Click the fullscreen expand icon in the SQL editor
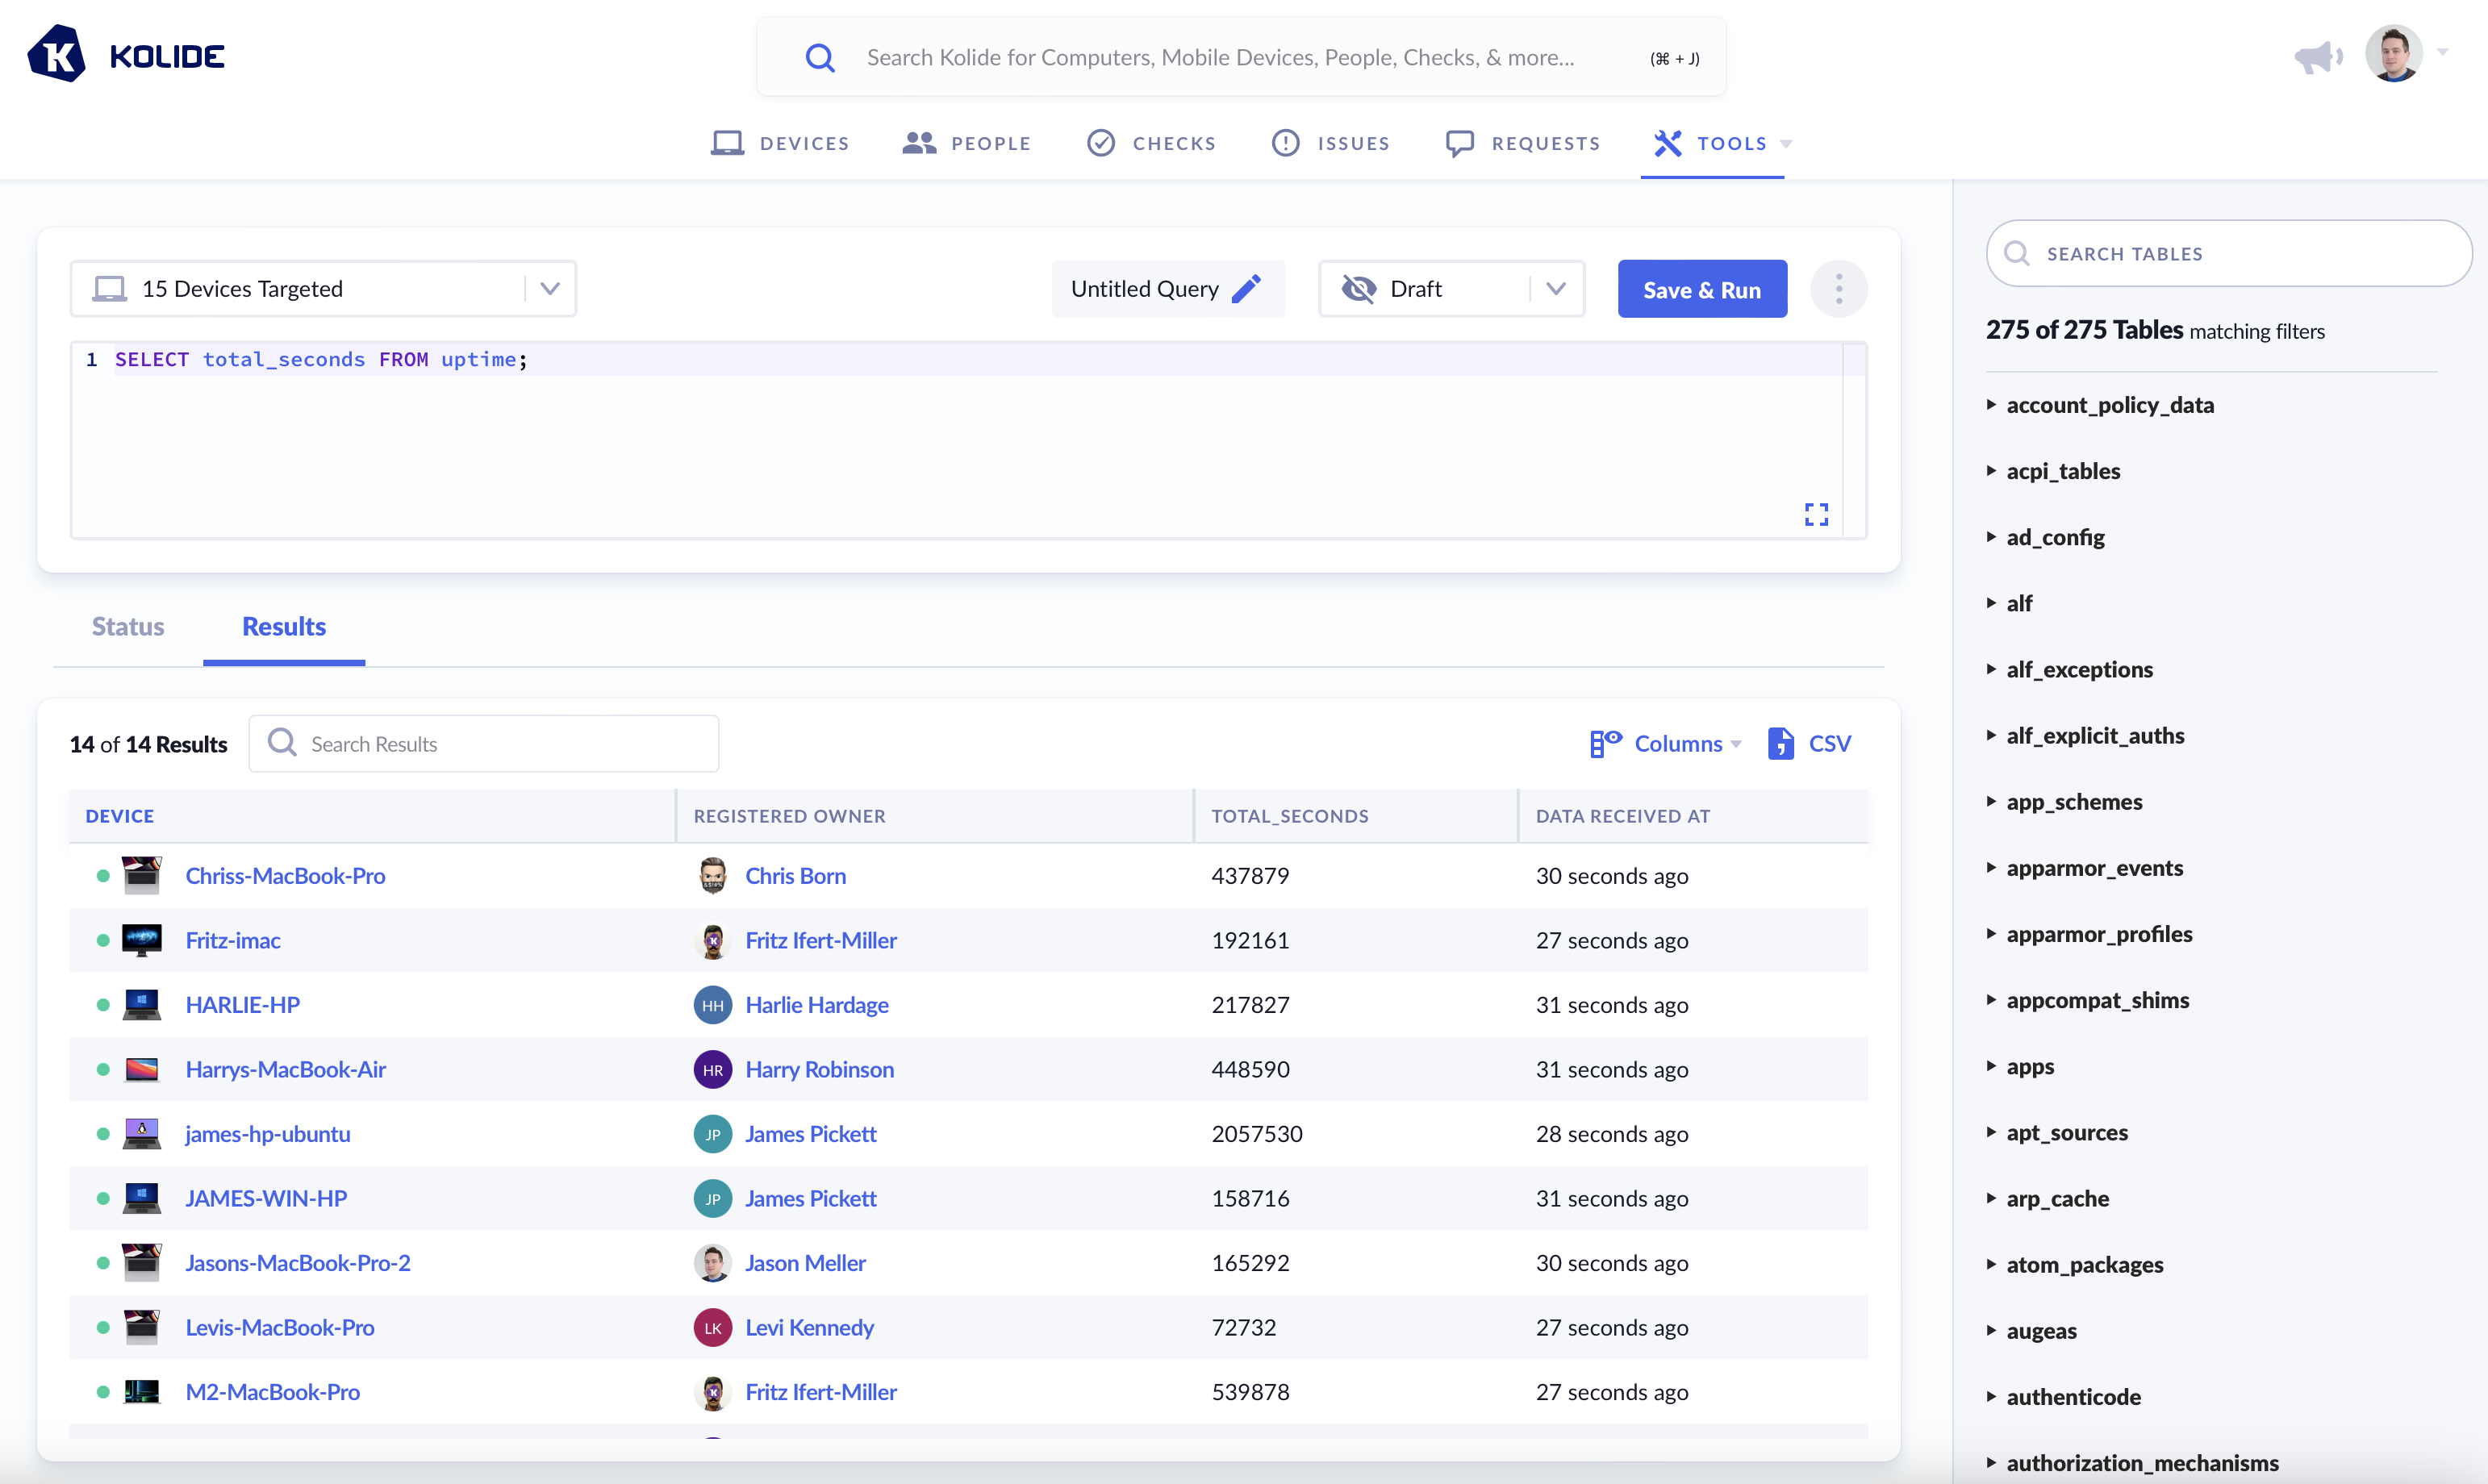 pyautogui.click(x=1816, y=514)
